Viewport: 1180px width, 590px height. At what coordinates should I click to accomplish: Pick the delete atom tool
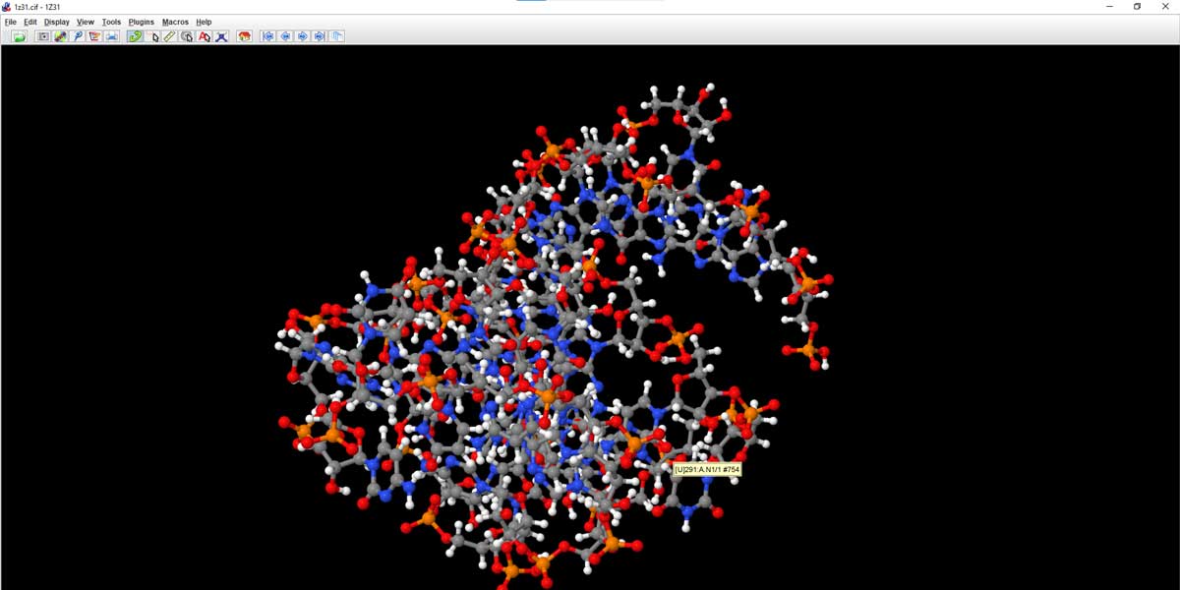coord(221,35)
